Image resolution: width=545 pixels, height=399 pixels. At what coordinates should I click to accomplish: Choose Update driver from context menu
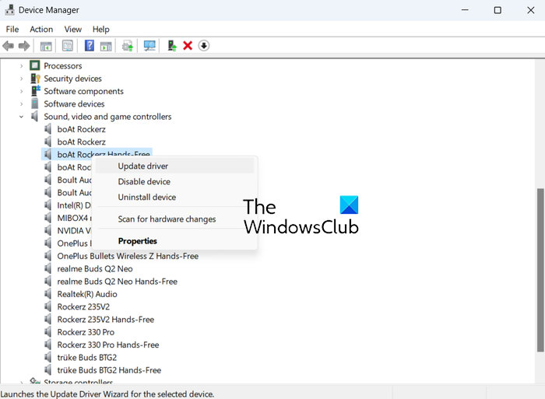tap(174, 166)
